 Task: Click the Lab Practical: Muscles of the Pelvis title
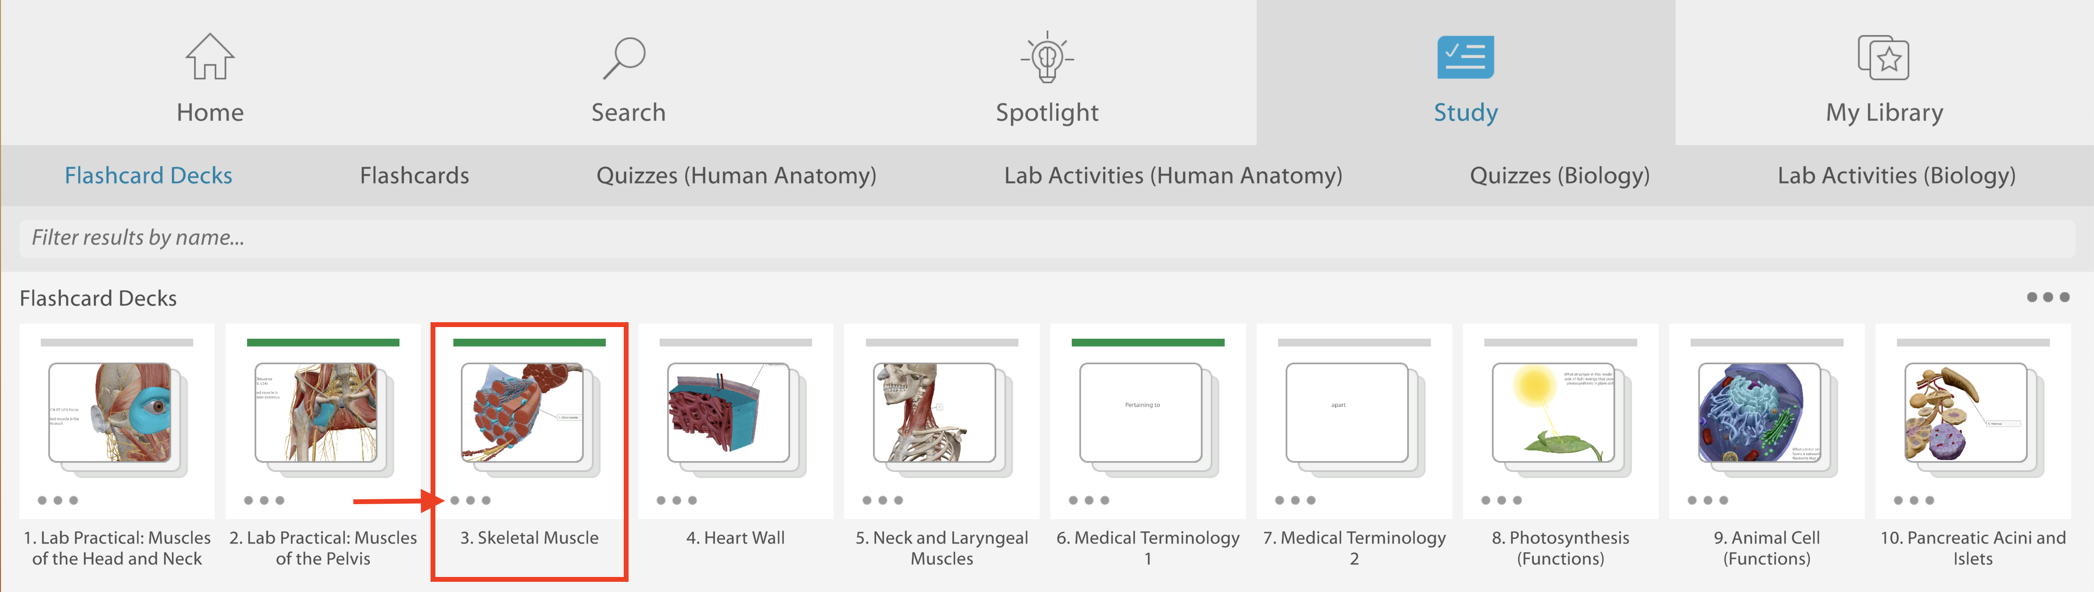[323, 547]
